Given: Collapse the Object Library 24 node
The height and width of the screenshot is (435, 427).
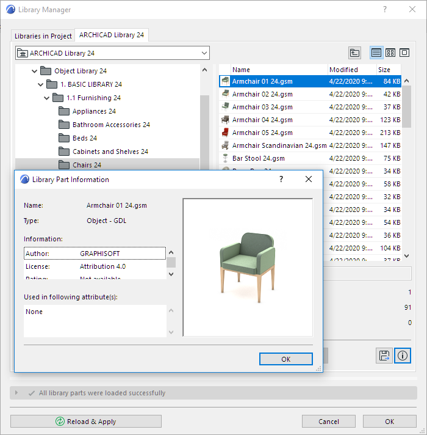Looking at the screenshot, I should [34, 71].
